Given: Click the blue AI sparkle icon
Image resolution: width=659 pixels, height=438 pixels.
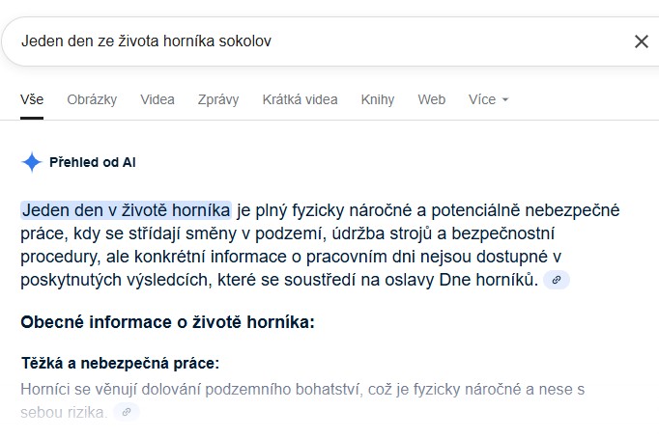Looking at the screenshot, I should click(x=32, y=162).
